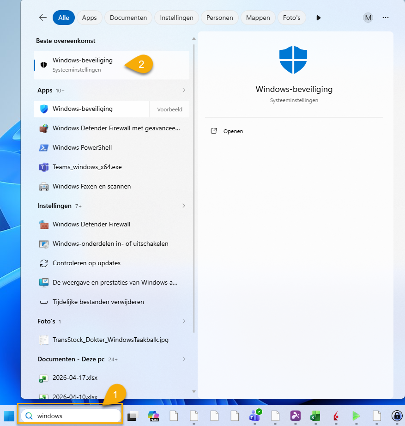Open best match Windows-beveiliging Systeeminstellingen
This screenshot has width=405, height=426.
click(x=111, y=65)
